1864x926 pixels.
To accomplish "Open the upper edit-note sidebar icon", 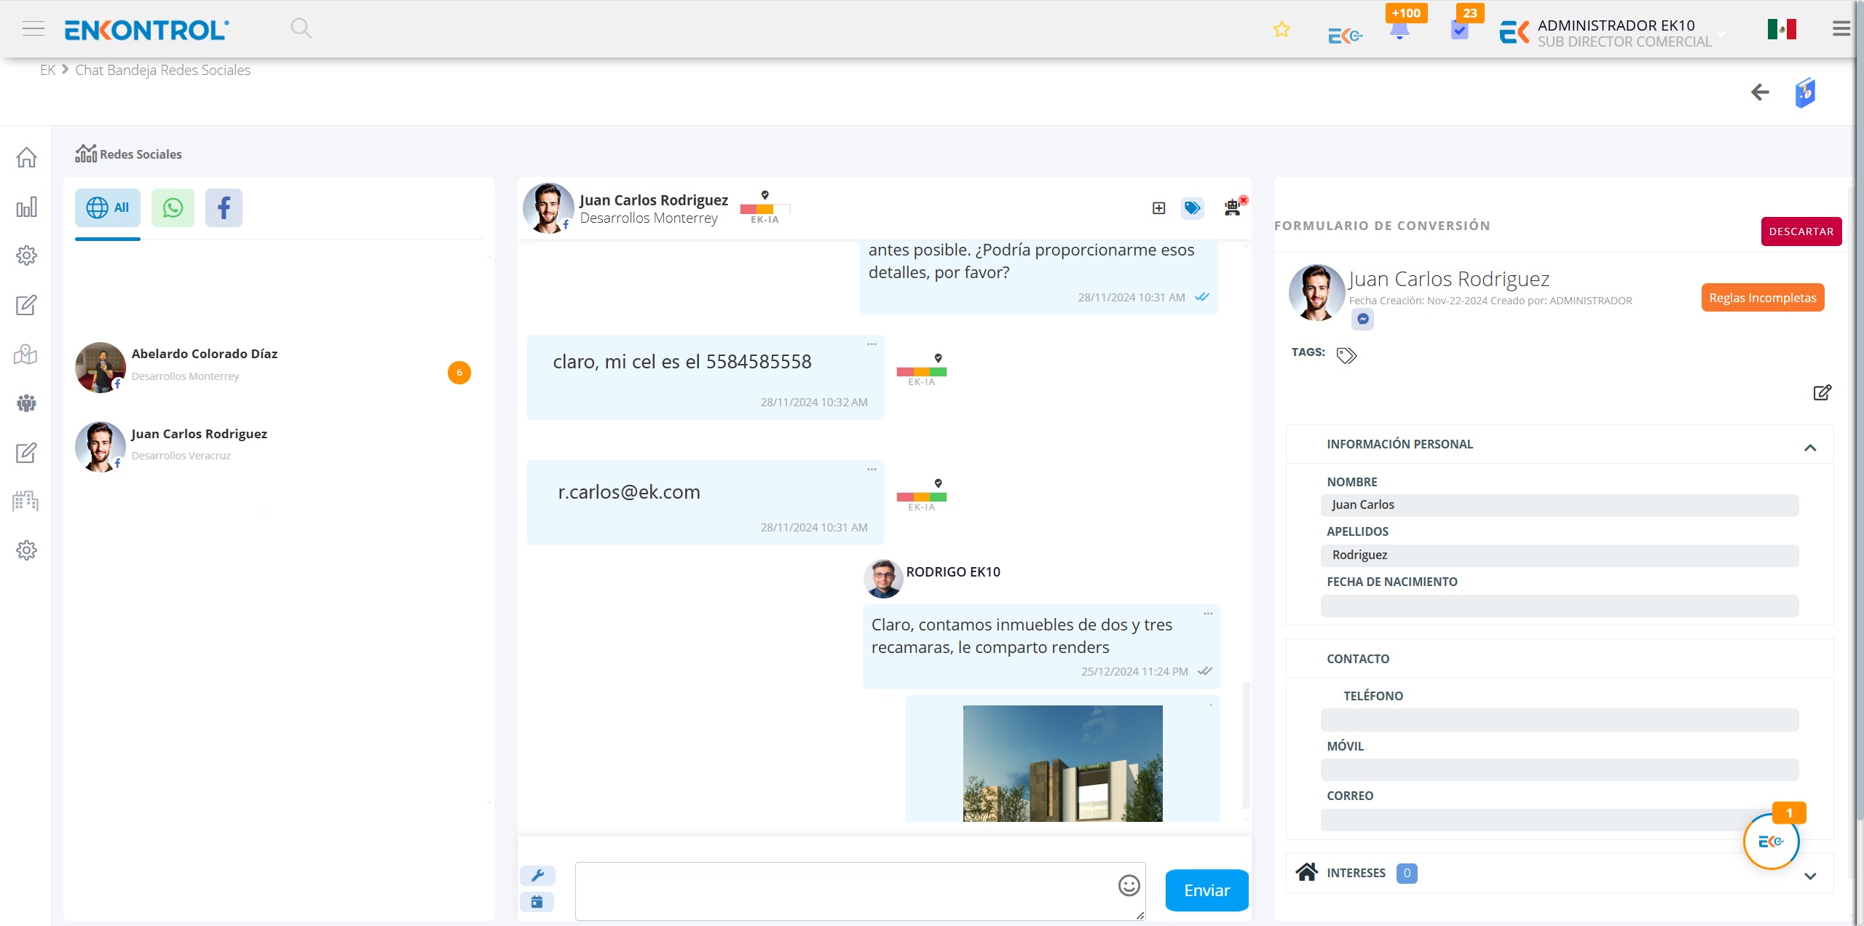I will 26,305.
